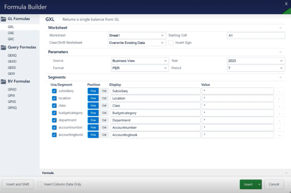The image size is (291, 193).
Task: Click the BV Formulas folder icon
Action: coord(3,82)
